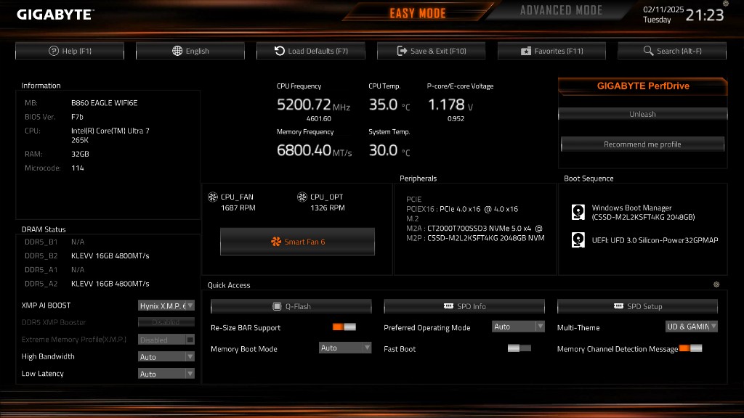Open SPD Info
This screenshot has height=418, width=744.
tap(464, 306)
